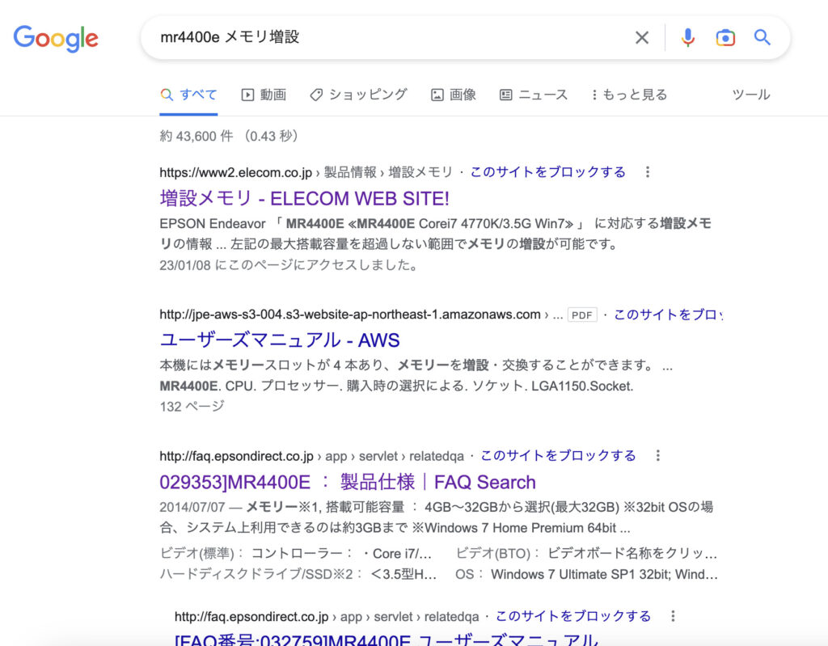Switch to the ニュース tab
The image size is (828, 646).
pos(534,95)
